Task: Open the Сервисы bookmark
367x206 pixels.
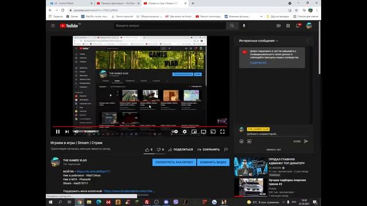Action: (56, 17)
